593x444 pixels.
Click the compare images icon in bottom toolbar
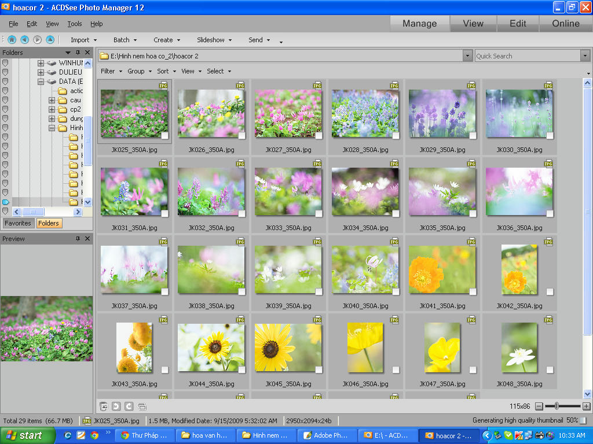tap(142, 406)
